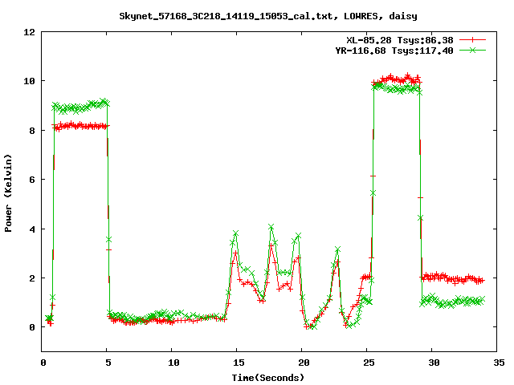The width and height of the screenshot is (514, 385).
Task: Click the Time(Seconds) x-axis label
Action: [x=268, y=378]
